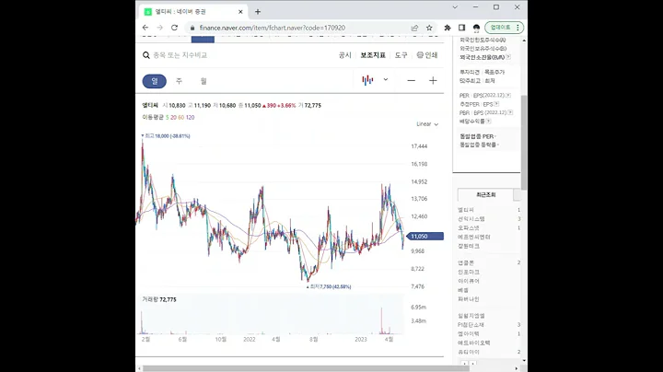Toggle the 20-day moving average

click(173, 118)
